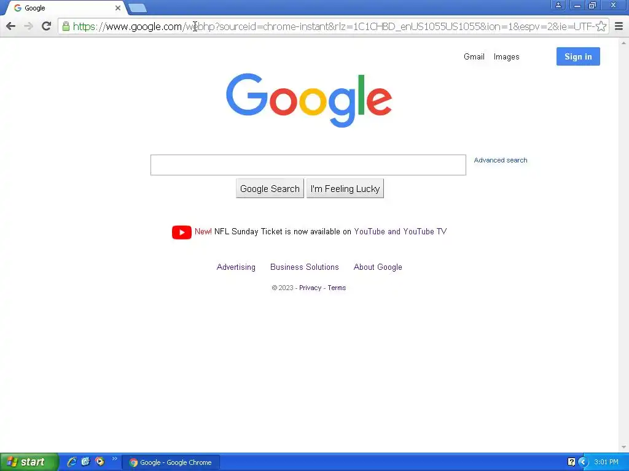Image resolution: width=629 pixels, height=471 pixels.
Task: Click the forward navigation arrow
Action: pos(28,26)
